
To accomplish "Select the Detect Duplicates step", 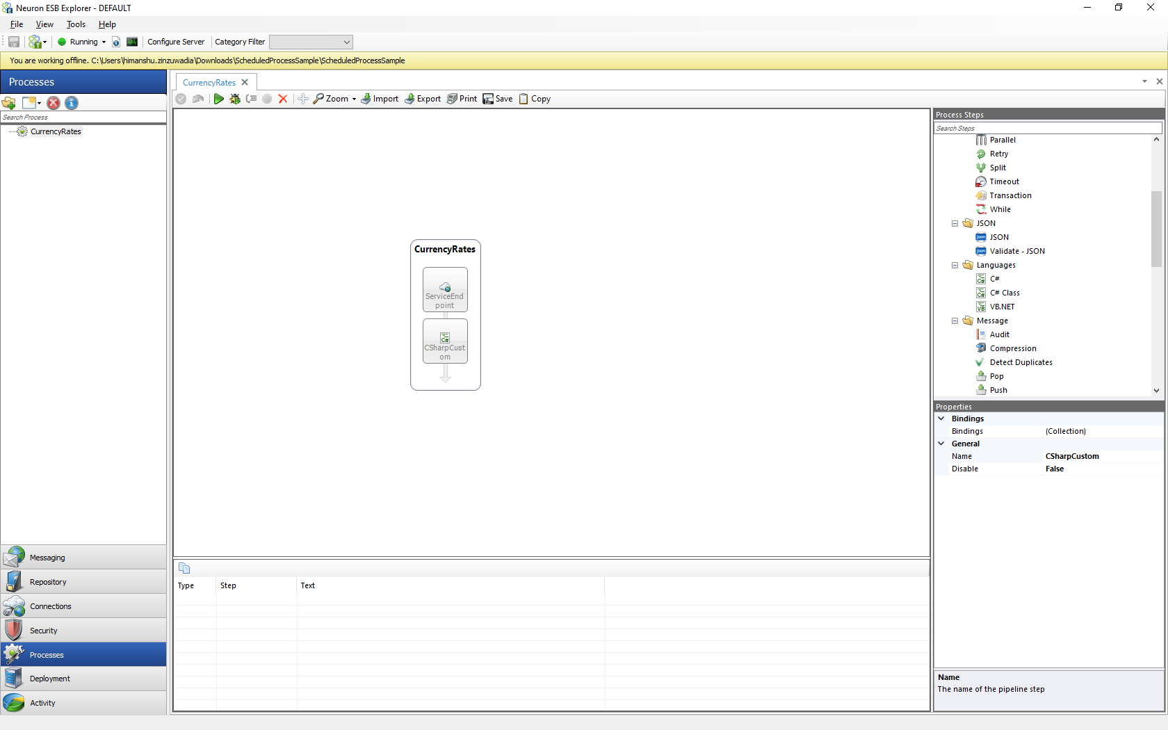I will coord(1021,362).
